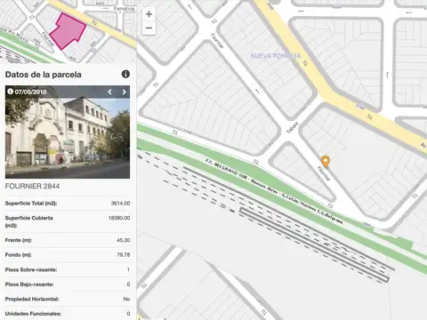Click the Pisos Bajo-rasante label
Screen dimensions: 427x320
pyautogui.click(x=29, y=284)
